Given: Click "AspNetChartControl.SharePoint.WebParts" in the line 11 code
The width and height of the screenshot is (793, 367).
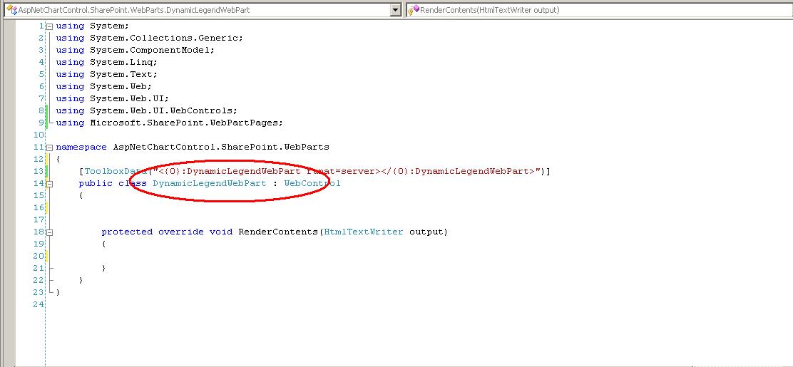Looking at the screenshot, I should point(221,147).
